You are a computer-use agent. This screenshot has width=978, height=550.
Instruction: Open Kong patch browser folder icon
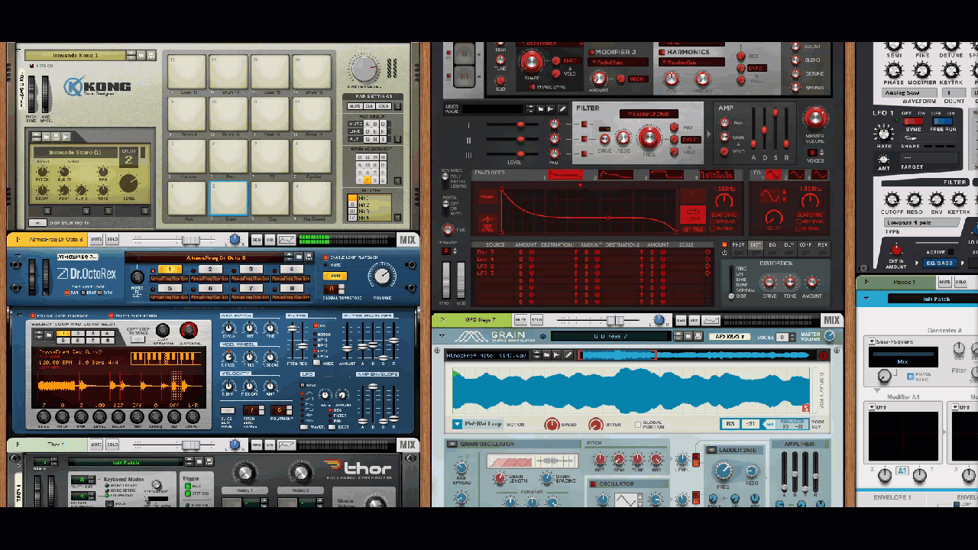(142, 55)
